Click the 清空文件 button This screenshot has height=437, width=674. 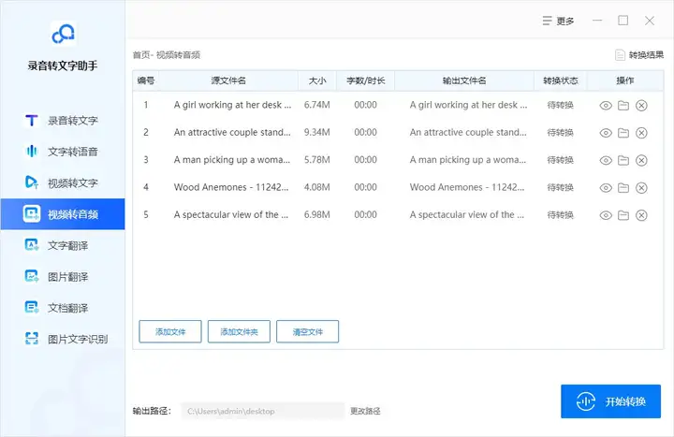pyautogui.click(x=307, y=331)
